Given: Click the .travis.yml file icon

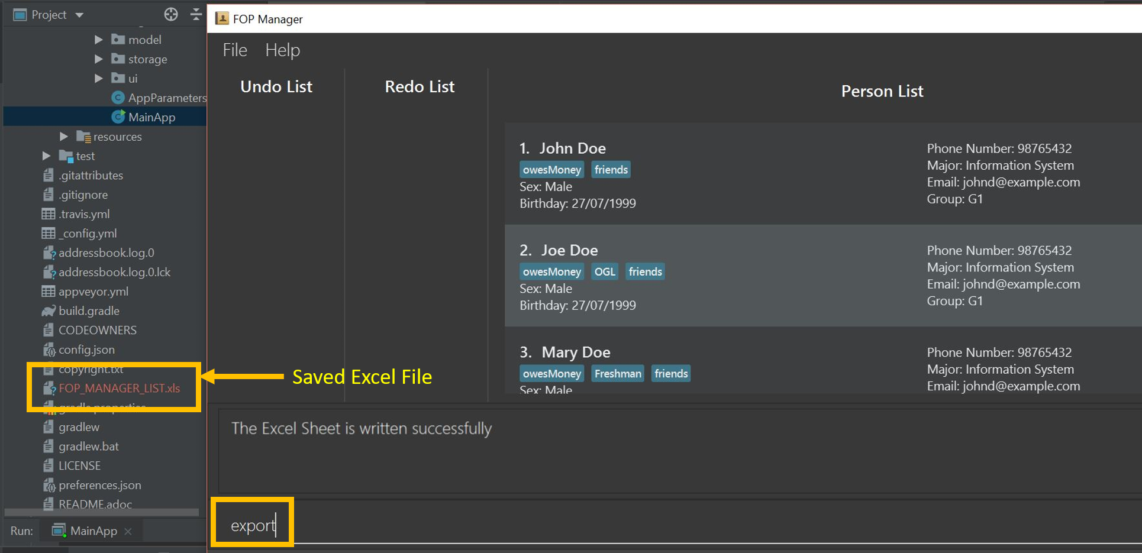Looking at the screenshot, I should tap(49, 214).
